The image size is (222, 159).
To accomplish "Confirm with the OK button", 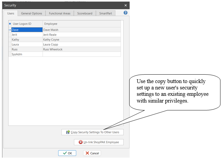I will [x=67, y=153].
